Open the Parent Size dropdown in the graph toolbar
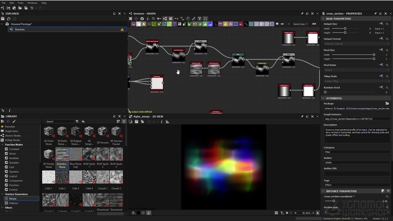The image size is (393, 221). [x=300, y=24]
